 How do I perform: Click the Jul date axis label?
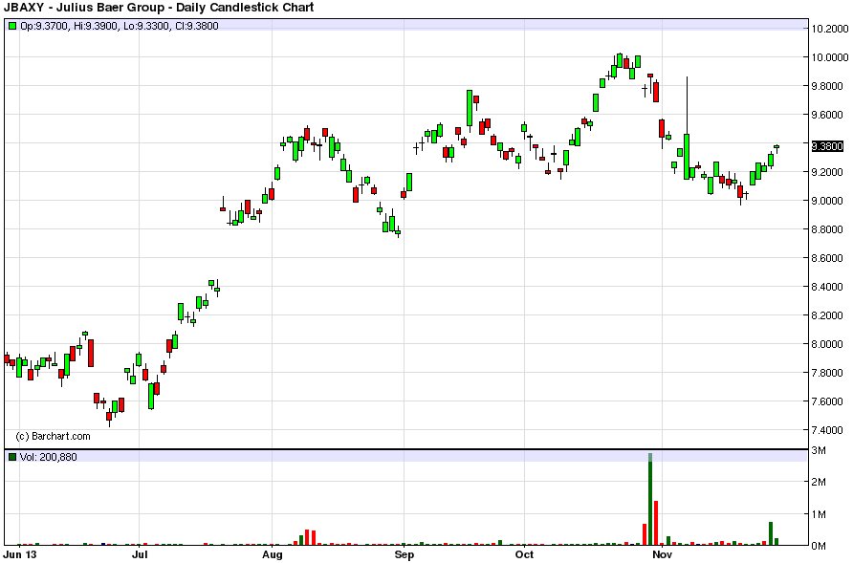[140, 554]
